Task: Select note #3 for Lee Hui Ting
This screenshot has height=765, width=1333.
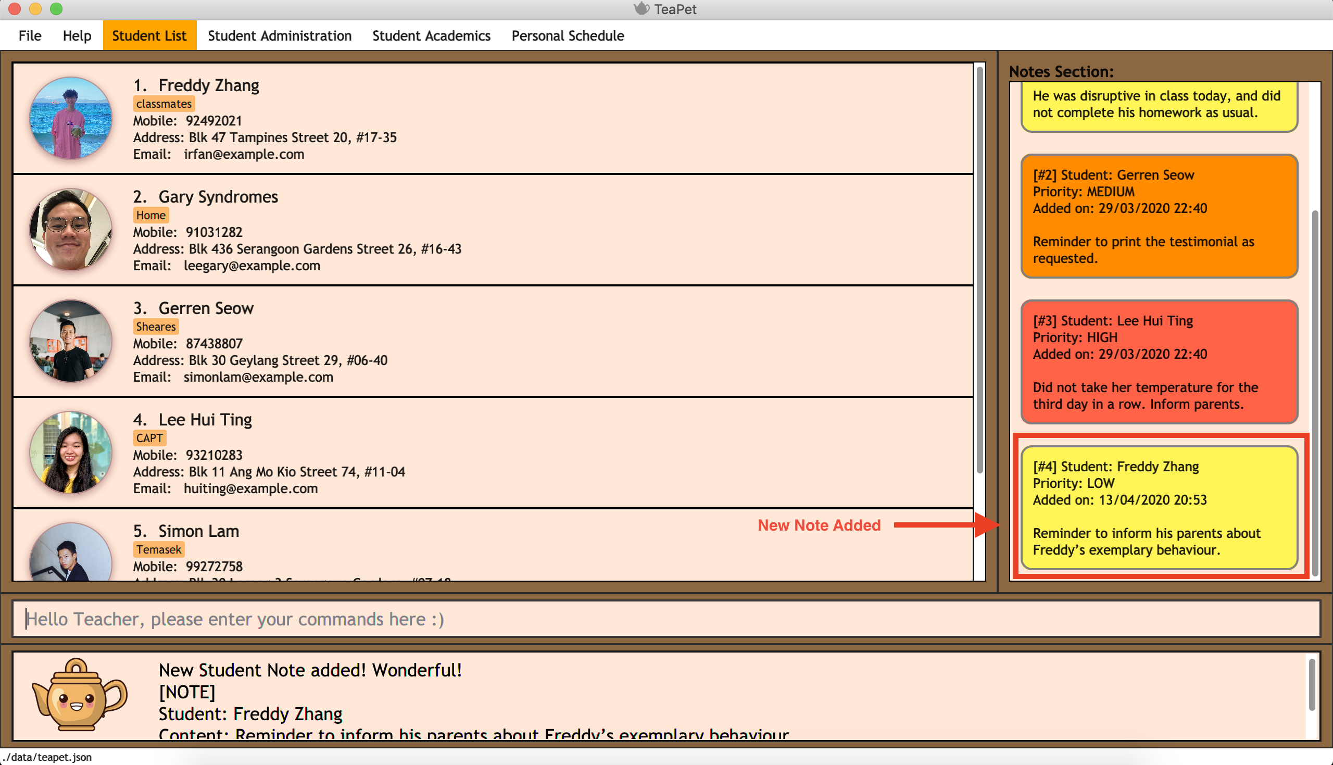Action: click(1159, 362)
